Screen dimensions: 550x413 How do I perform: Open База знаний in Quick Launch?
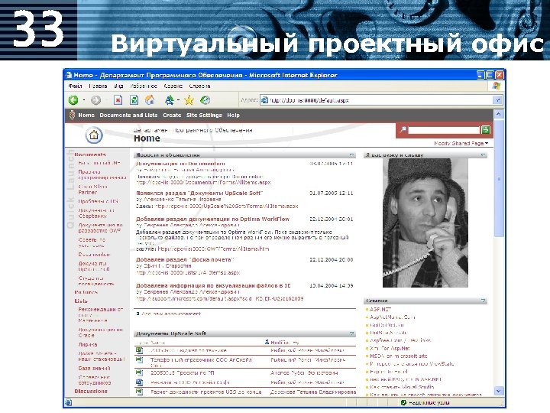coord(94,369)
